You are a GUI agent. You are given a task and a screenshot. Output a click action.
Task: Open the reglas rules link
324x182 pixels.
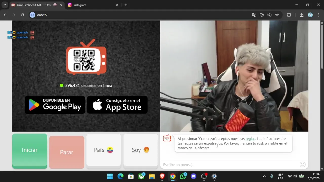tap(250, 139)
